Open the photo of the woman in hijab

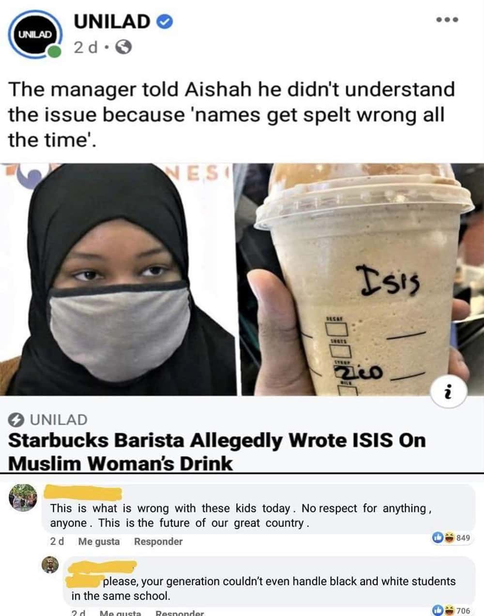tap(118, 279)
